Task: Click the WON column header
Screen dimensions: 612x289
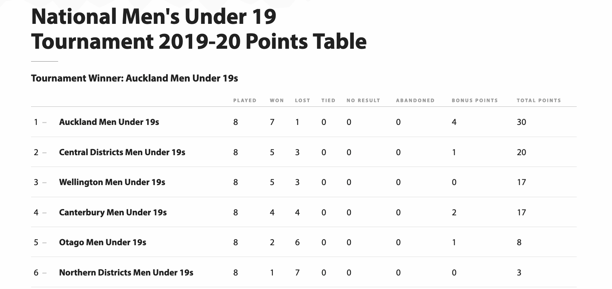Action: pos(277,100)
